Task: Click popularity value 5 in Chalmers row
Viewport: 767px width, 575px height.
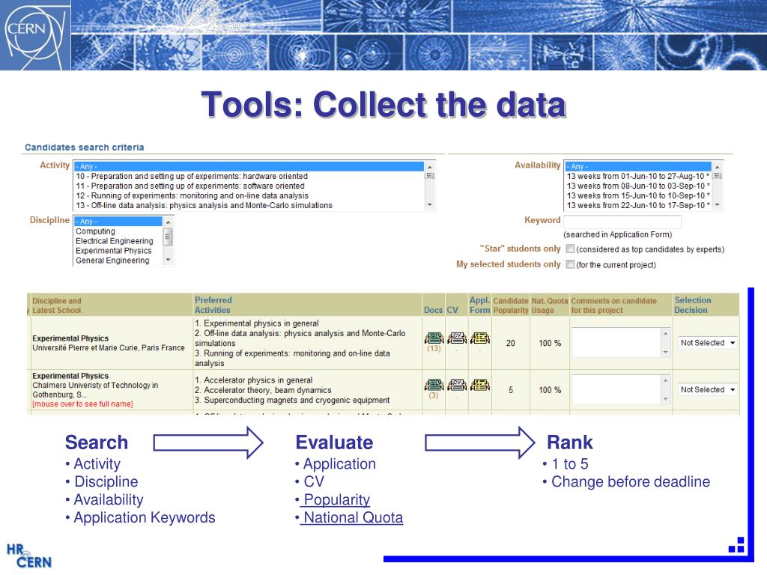Action: pos(511,390)
